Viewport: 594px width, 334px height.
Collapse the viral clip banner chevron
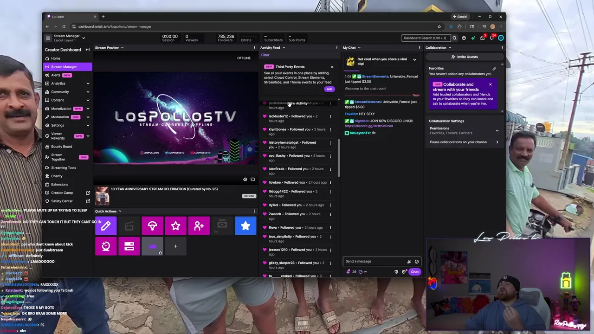414,60
